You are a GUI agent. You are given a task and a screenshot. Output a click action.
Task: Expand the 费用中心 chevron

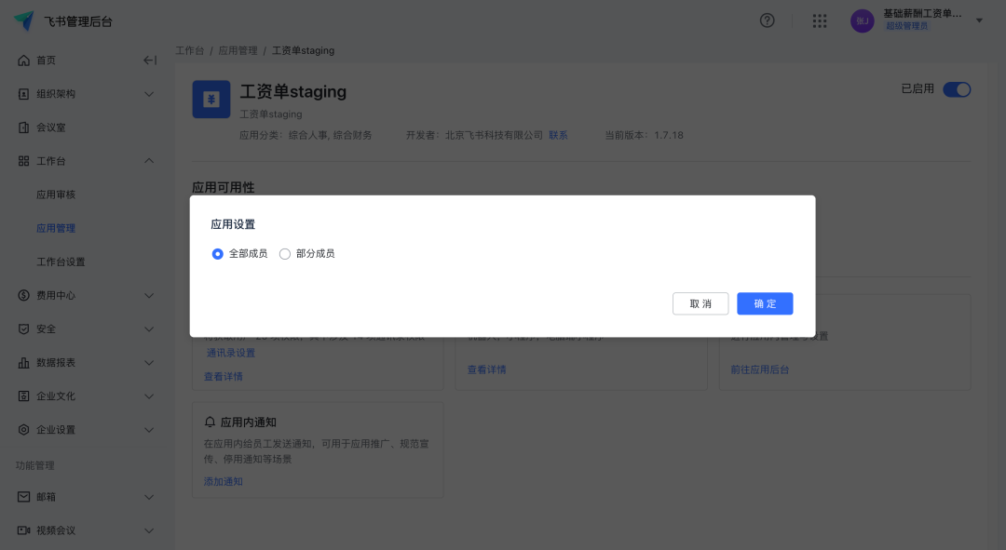pyautogui.click(x=149, y=296)
